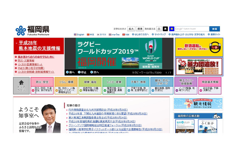Click the Rugby World Cup 2019 banner
Screen dimensions: 236x157
(x=119, y=53)
